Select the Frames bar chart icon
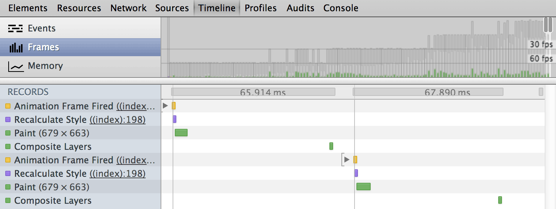556x209 pixels. click(16, 47)
